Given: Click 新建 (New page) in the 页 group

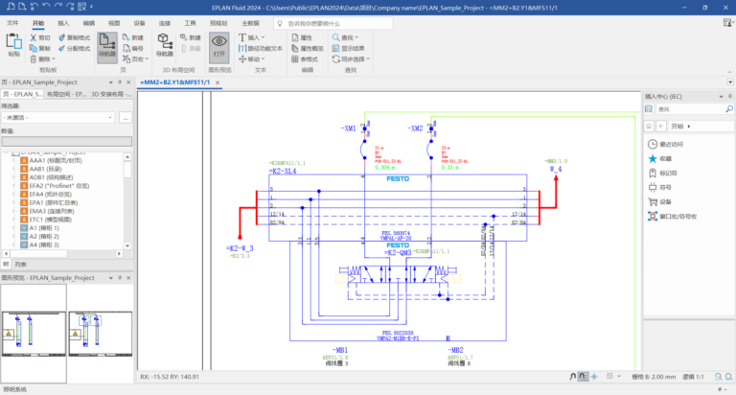Looking at the screenshot, I should 133,37.
